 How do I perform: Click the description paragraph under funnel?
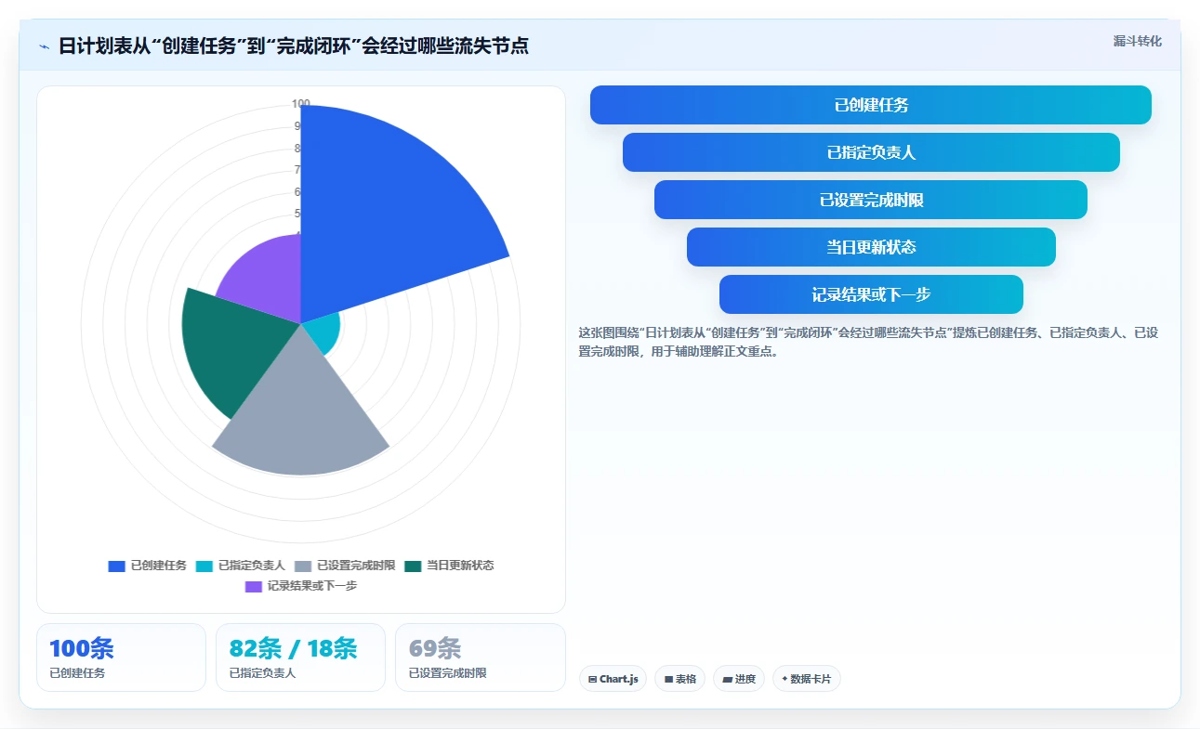(x=868, y=342)
